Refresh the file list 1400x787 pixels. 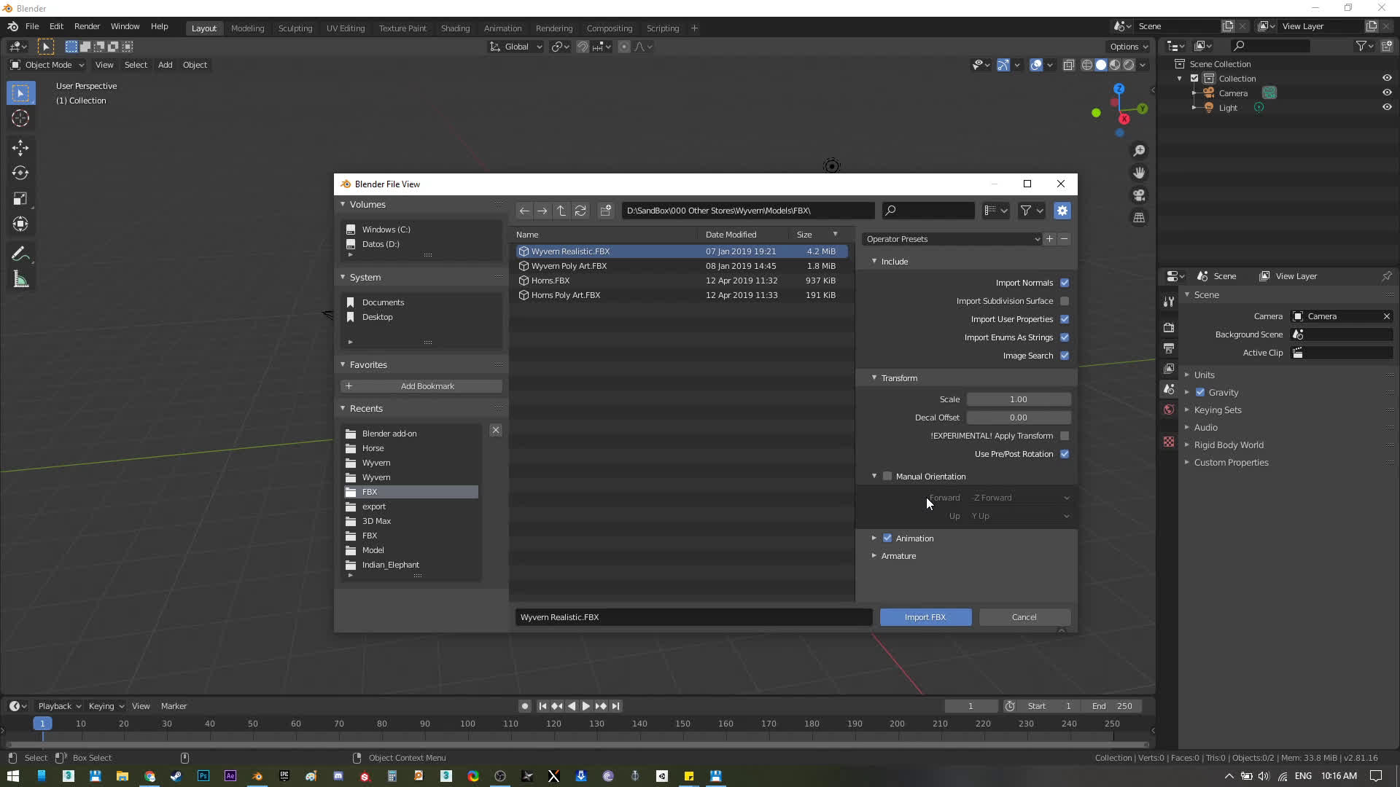click(x=580, y=211)
